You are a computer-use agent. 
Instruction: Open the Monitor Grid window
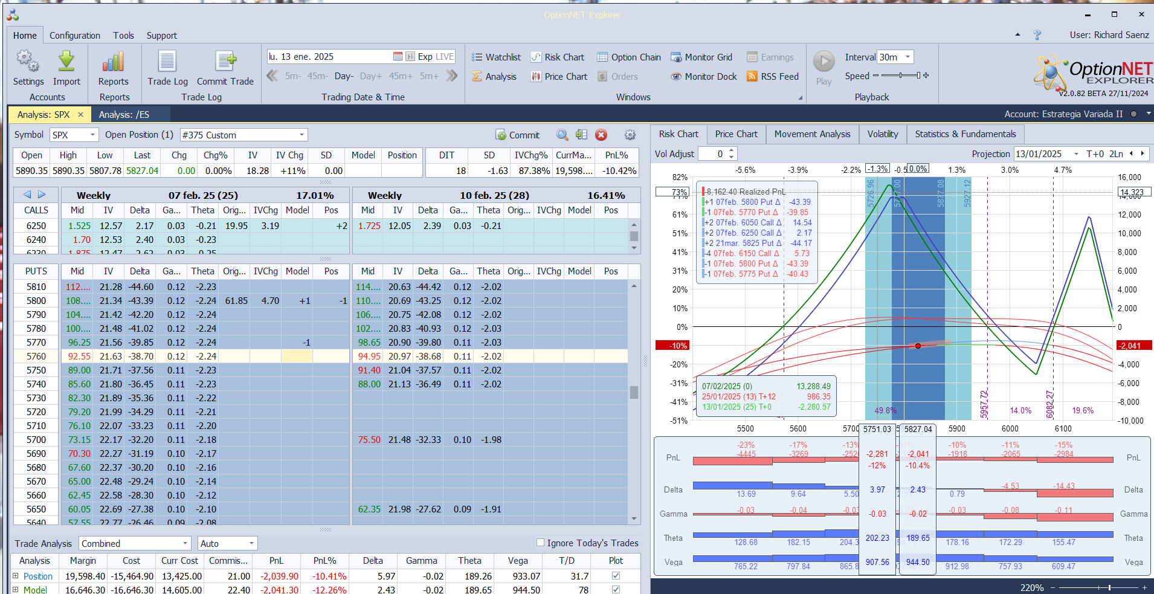[701, 57]
